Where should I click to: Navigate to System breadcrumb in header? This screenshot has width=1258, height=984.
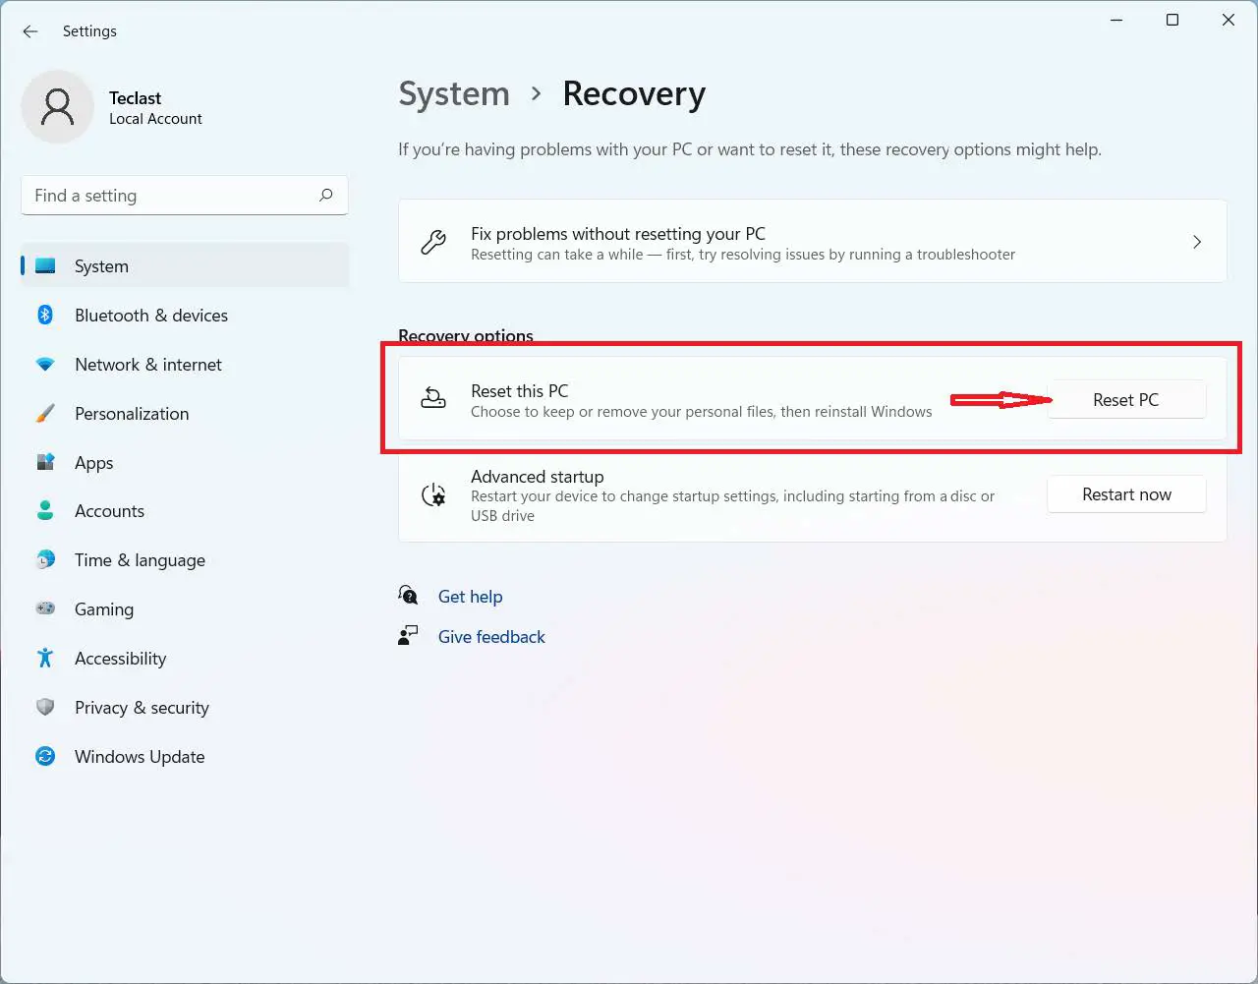coord(454,94)
